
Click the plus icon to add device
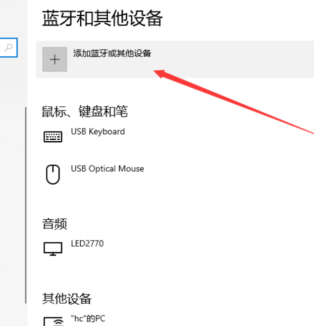[x=55, y=60]
